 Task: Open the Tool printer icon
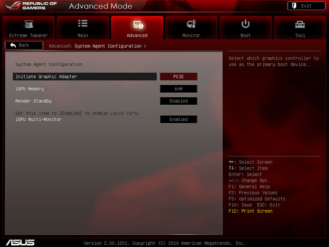pos(300,24)
